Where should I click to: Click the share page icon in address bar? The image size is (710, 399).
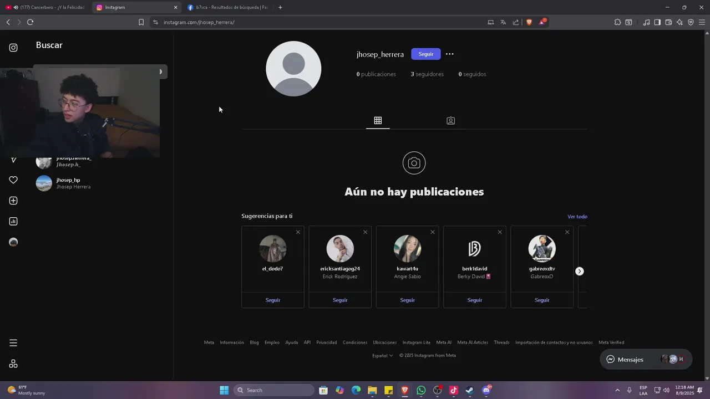tap(516, 22)
